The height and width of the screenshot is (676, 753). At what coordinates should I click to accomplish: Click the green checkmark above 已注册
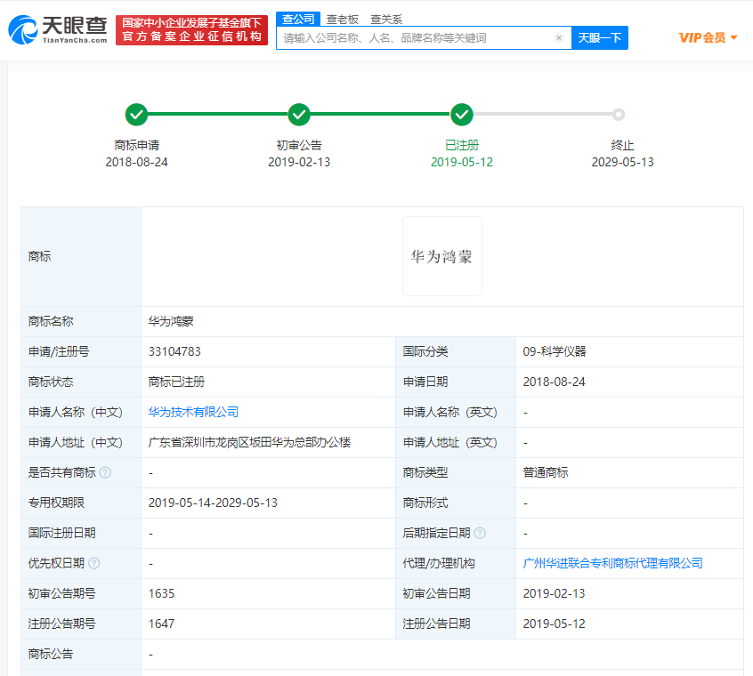[462, 114]
